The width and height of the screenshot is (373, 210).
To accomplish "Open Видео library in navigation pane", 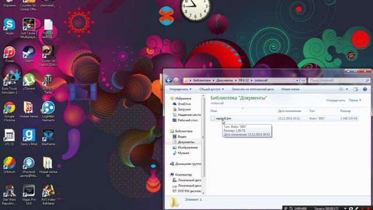I will coord(180,136).
